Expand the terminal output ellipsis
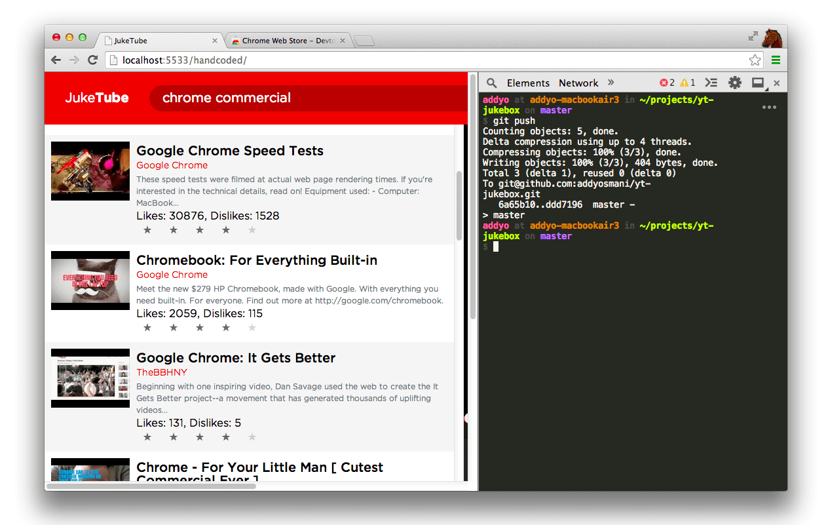This screenshot has height=525, width=828. pyautogui.click(x=769, y=107)
